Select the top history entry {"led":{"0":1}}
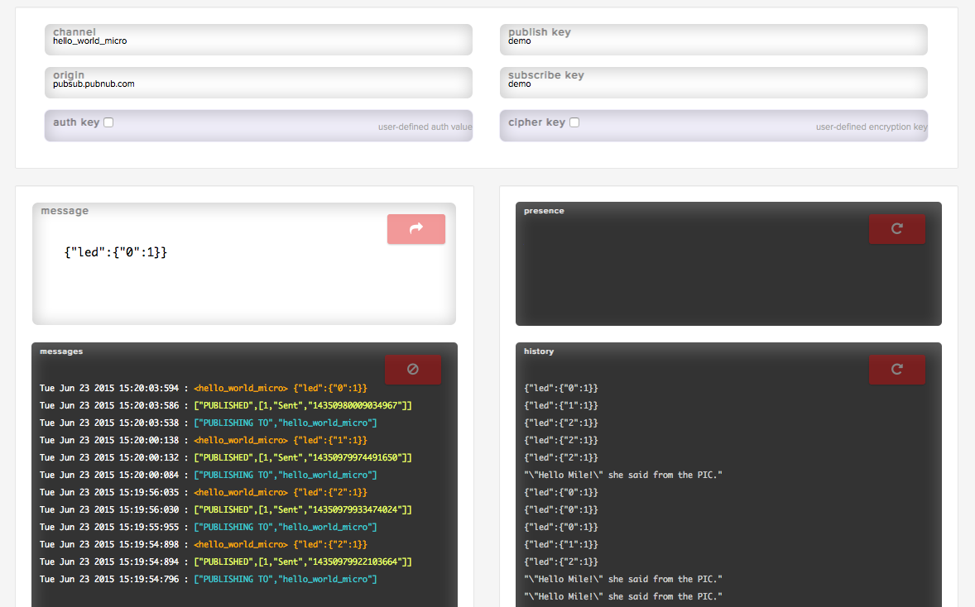The image size is (975, 607). click(561, 388)
